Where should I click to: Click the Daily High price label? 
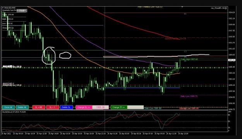pos(189,59)
